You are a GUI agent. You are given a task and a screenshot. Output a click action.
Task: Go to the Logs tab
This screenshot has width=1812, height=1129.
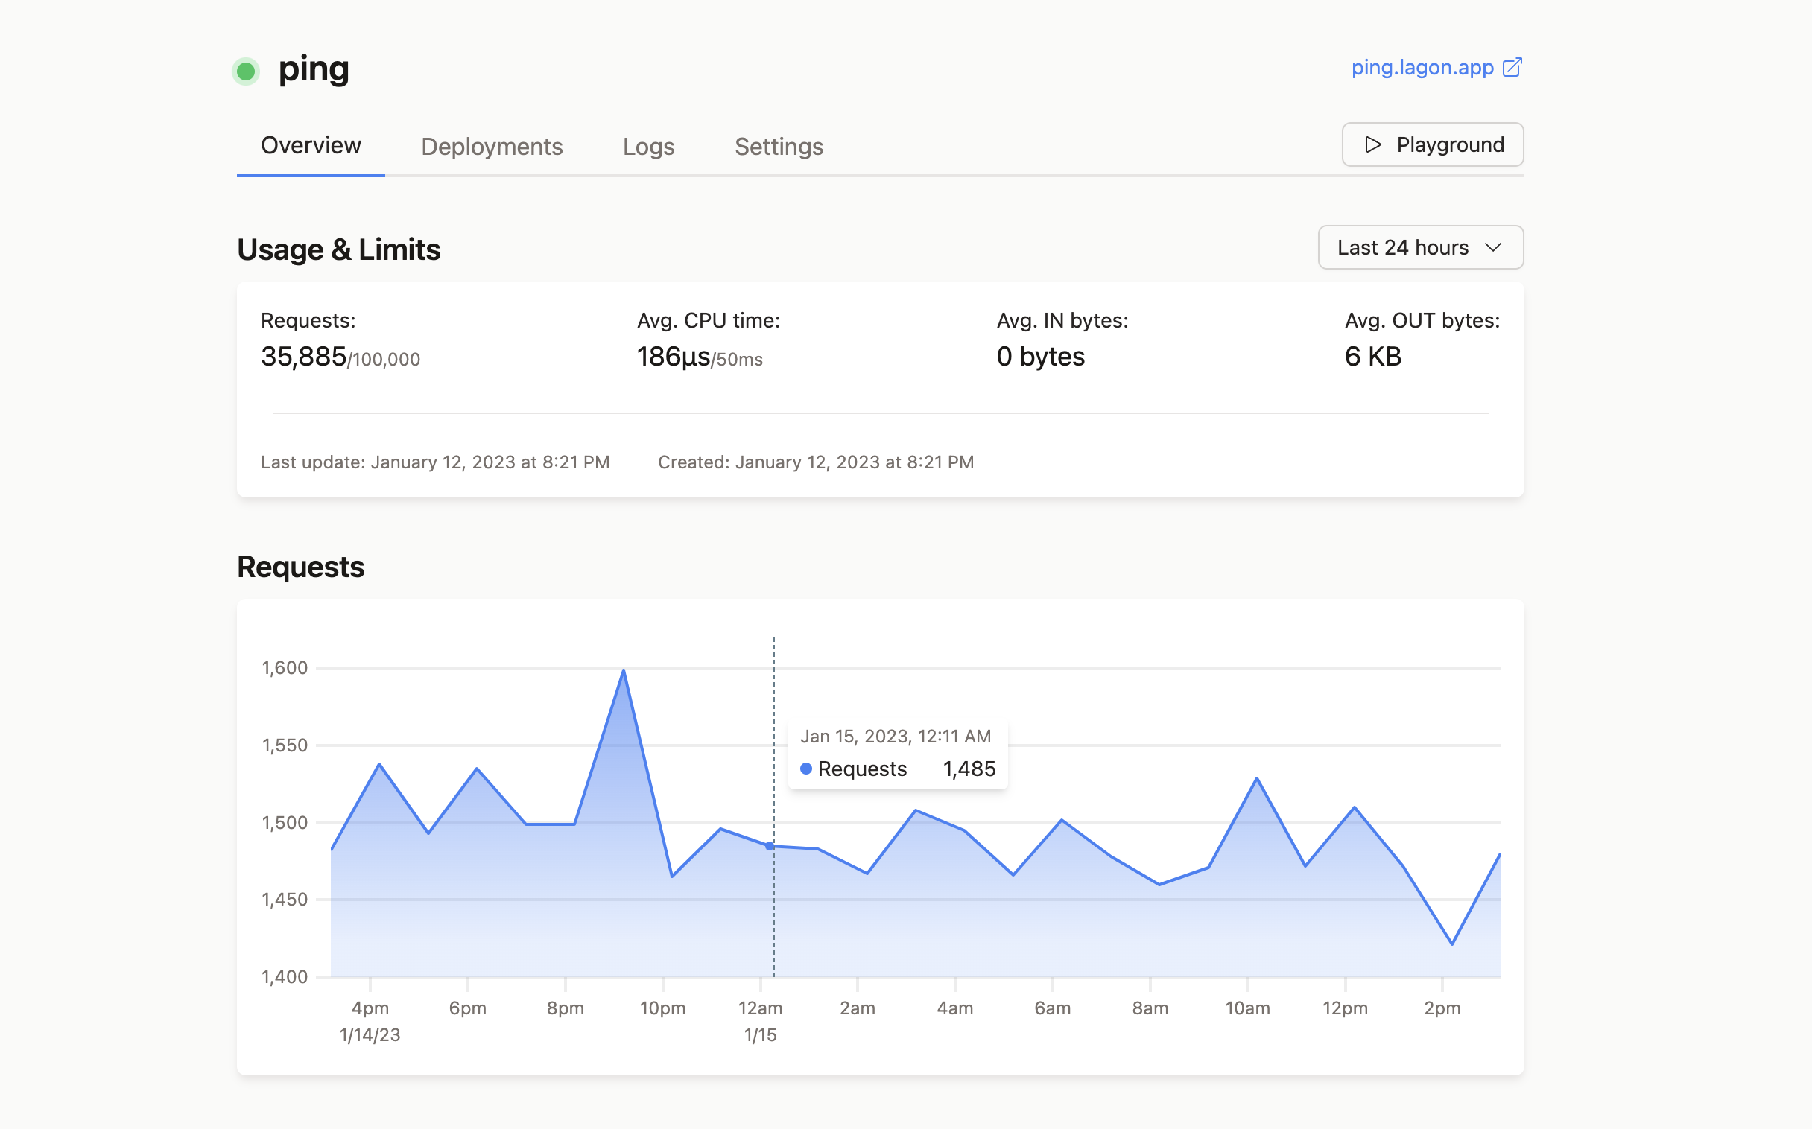[648, 147]
